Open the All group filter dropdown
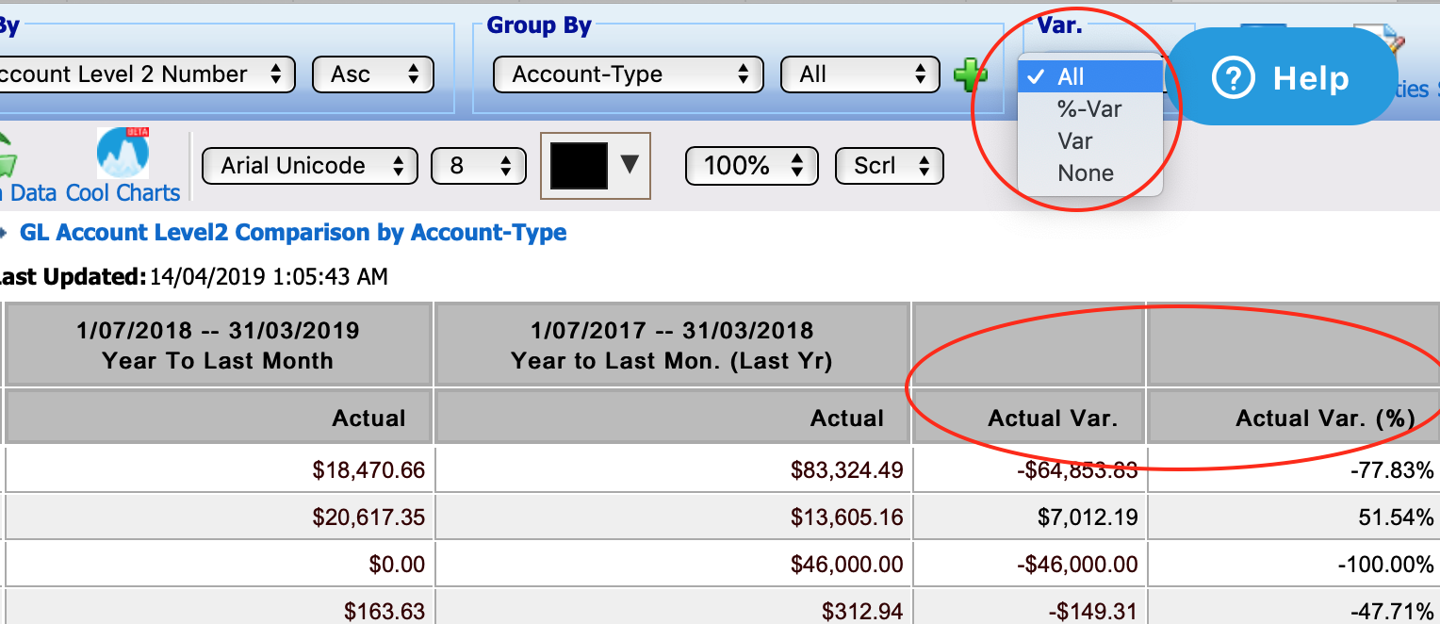 [x=860, y=74]
